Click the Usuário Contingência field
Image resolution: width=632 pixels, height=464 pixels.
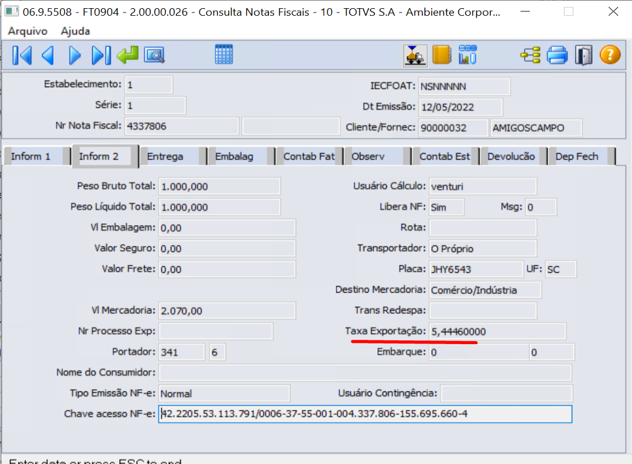click(506, 393)
